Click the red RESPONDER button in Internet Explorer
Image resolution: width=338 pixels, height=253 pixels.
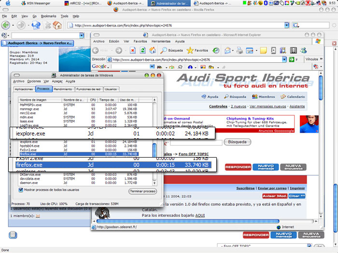tap(238, 167)
